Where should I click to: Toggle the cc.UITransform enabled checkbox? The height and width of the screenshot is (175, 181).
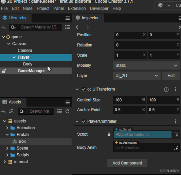coord(84,89)
